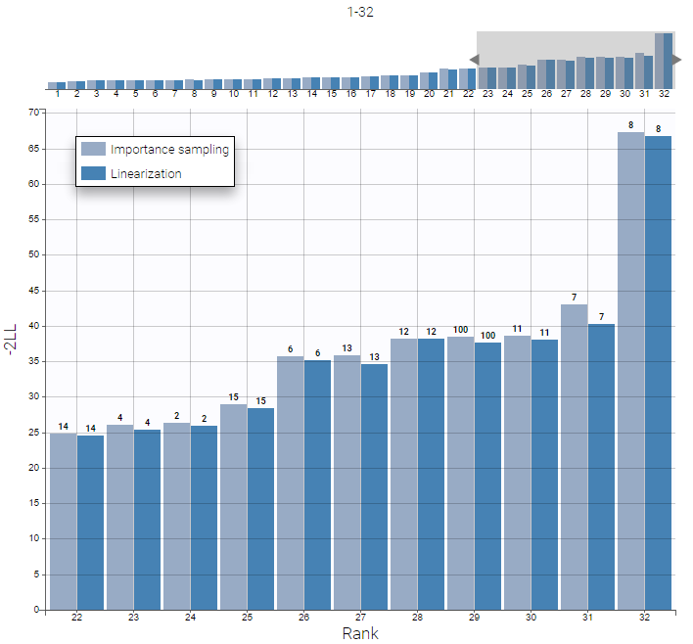The height and width of the screenshot is (644, 693).
Task: Click the Importance sampling legend color swatch
Action: pos(94,150)
